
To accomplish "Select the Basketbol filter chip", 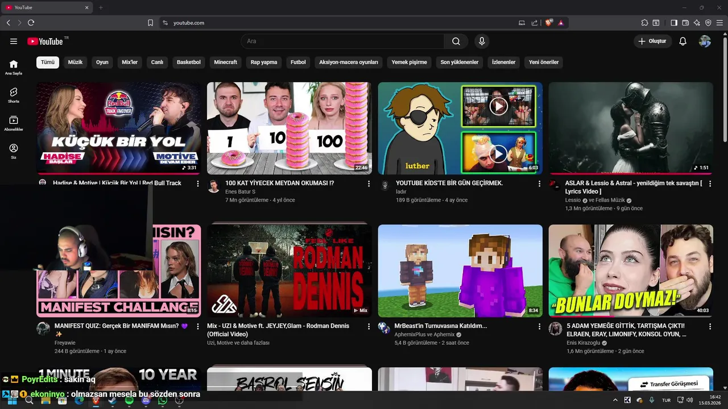I will tap(189, 62).
